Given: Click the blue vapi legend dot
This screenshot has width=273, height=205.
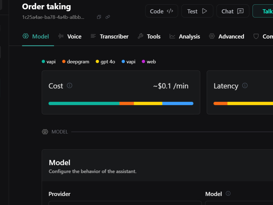Looking at the screenshot, I should pos(123,61).
